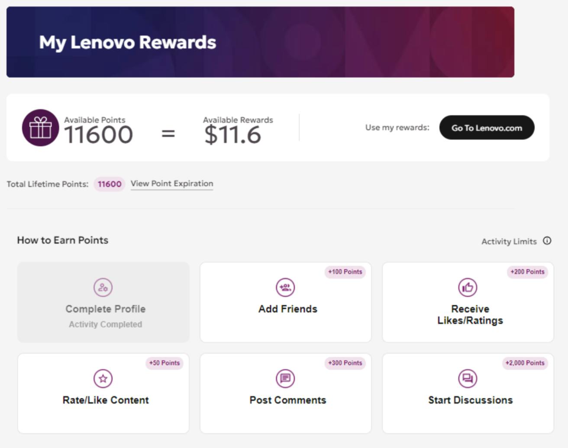The height and width of the screenshot is (448, 568).
Task: Click the Start Discussions chat bubbles icon
Action: (468, 379)
